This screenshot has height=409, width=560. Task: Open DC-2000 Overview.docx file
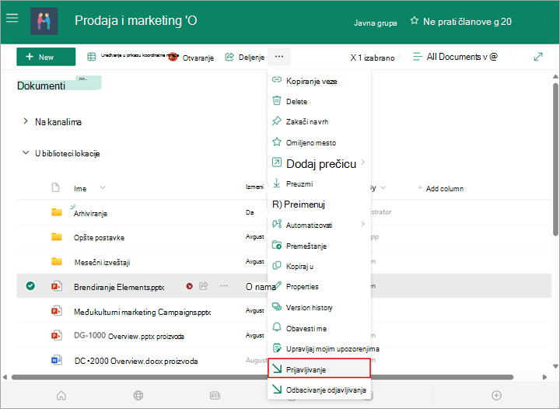pos(135,361)
